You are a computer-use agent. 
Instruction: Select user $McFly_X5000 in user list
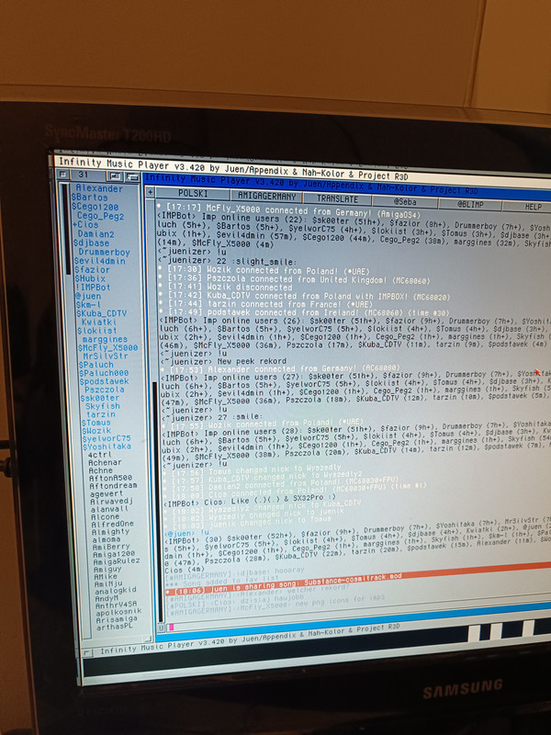pyautogui.click(x=107, y=347)
